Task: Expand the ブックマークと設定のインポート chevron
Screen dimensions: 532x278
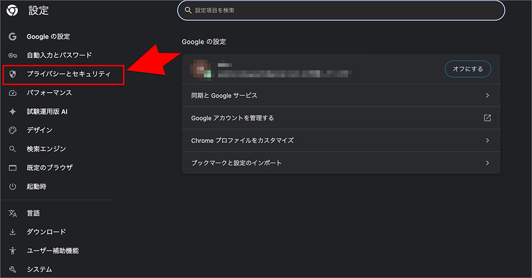Action: coord(487,163)
